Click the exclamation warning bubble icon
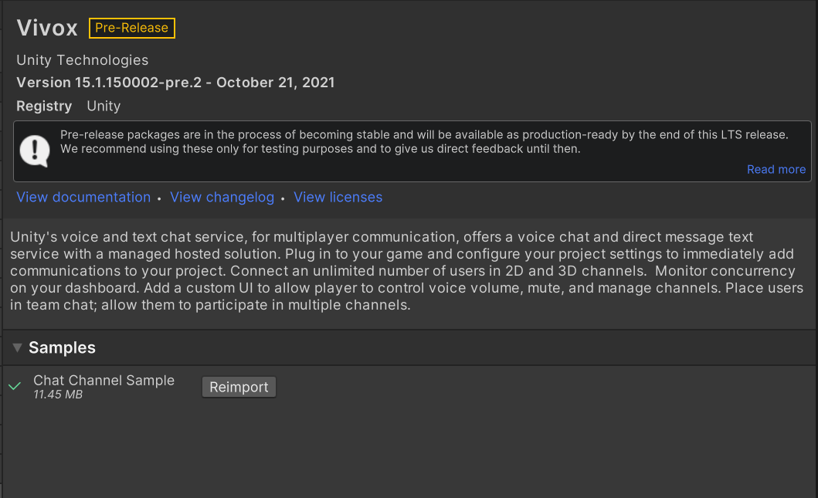Screen dimensions: 818x498 point(35,151)
